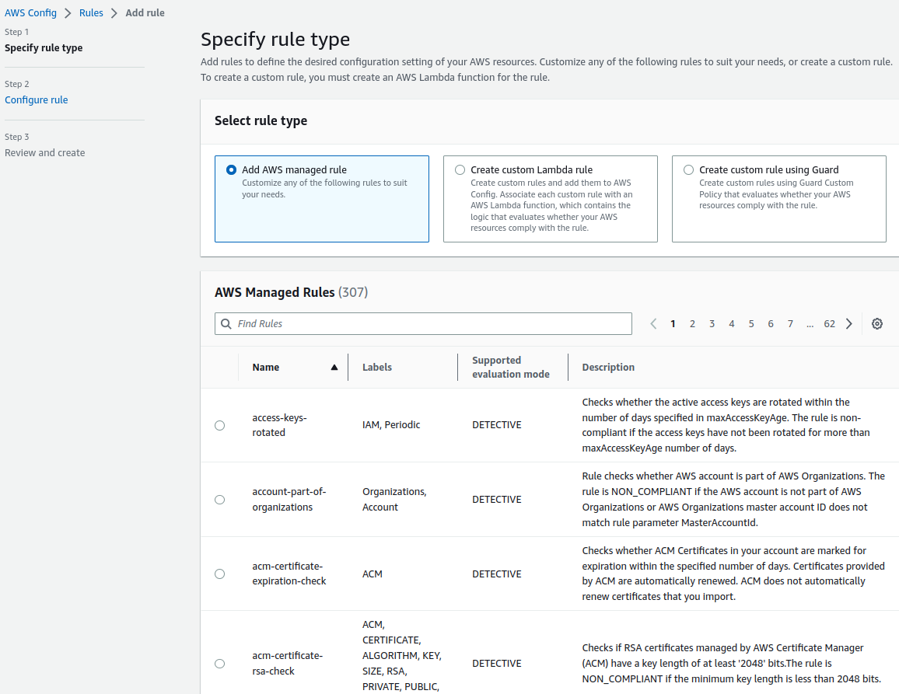899x694 pixels.
Task: Select the access-keys-rotated rule
Action: [x=219, y=425]
